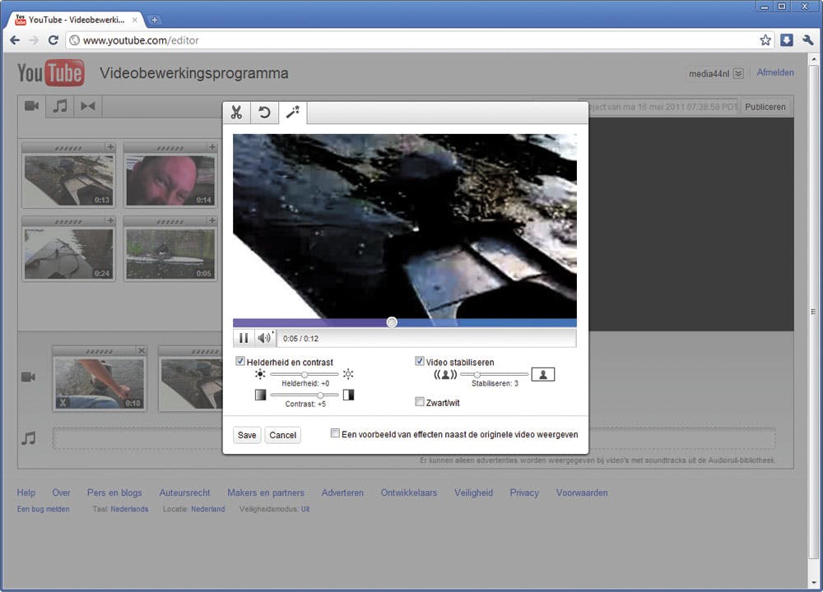Click Save button in effects dialog

coord(246,435)
